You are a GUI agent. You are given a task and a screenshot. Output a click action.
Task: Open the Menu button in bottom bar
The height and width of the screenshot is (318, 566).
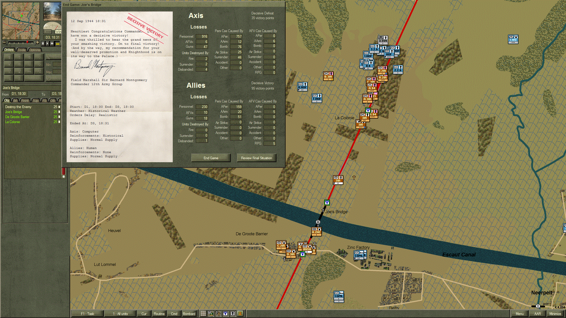pos(520,314)
